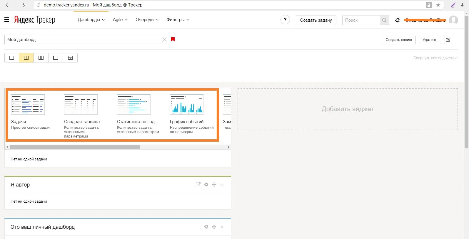
Task: Click move handle of личный дашборд widget
Action: [214, 227]
